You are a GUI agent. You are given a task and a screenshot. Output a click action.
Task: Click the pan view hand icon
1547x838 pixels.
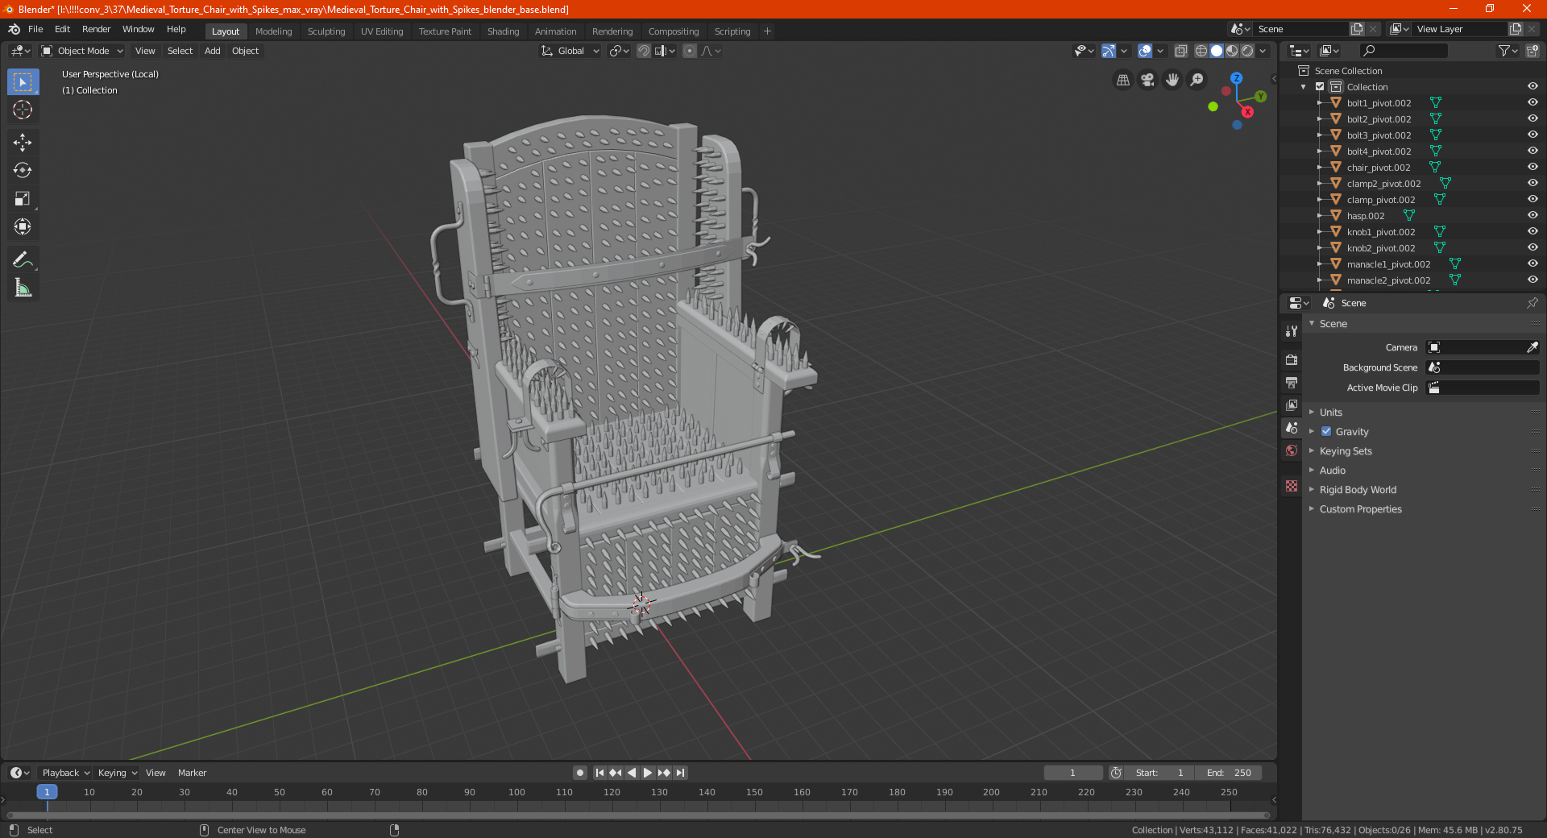pyautogui.click(x=1172, y=80)
